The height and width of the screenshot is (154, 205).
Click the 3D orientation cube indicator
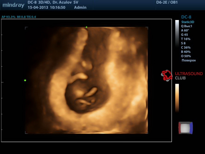click(186, 128)
